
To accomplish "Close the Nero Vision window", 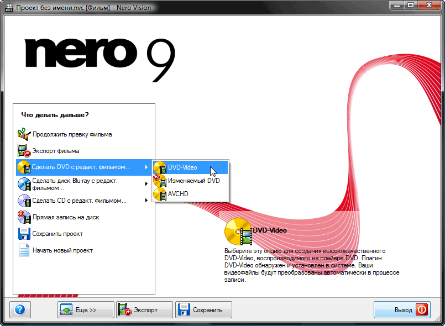I will click(429, 6).
